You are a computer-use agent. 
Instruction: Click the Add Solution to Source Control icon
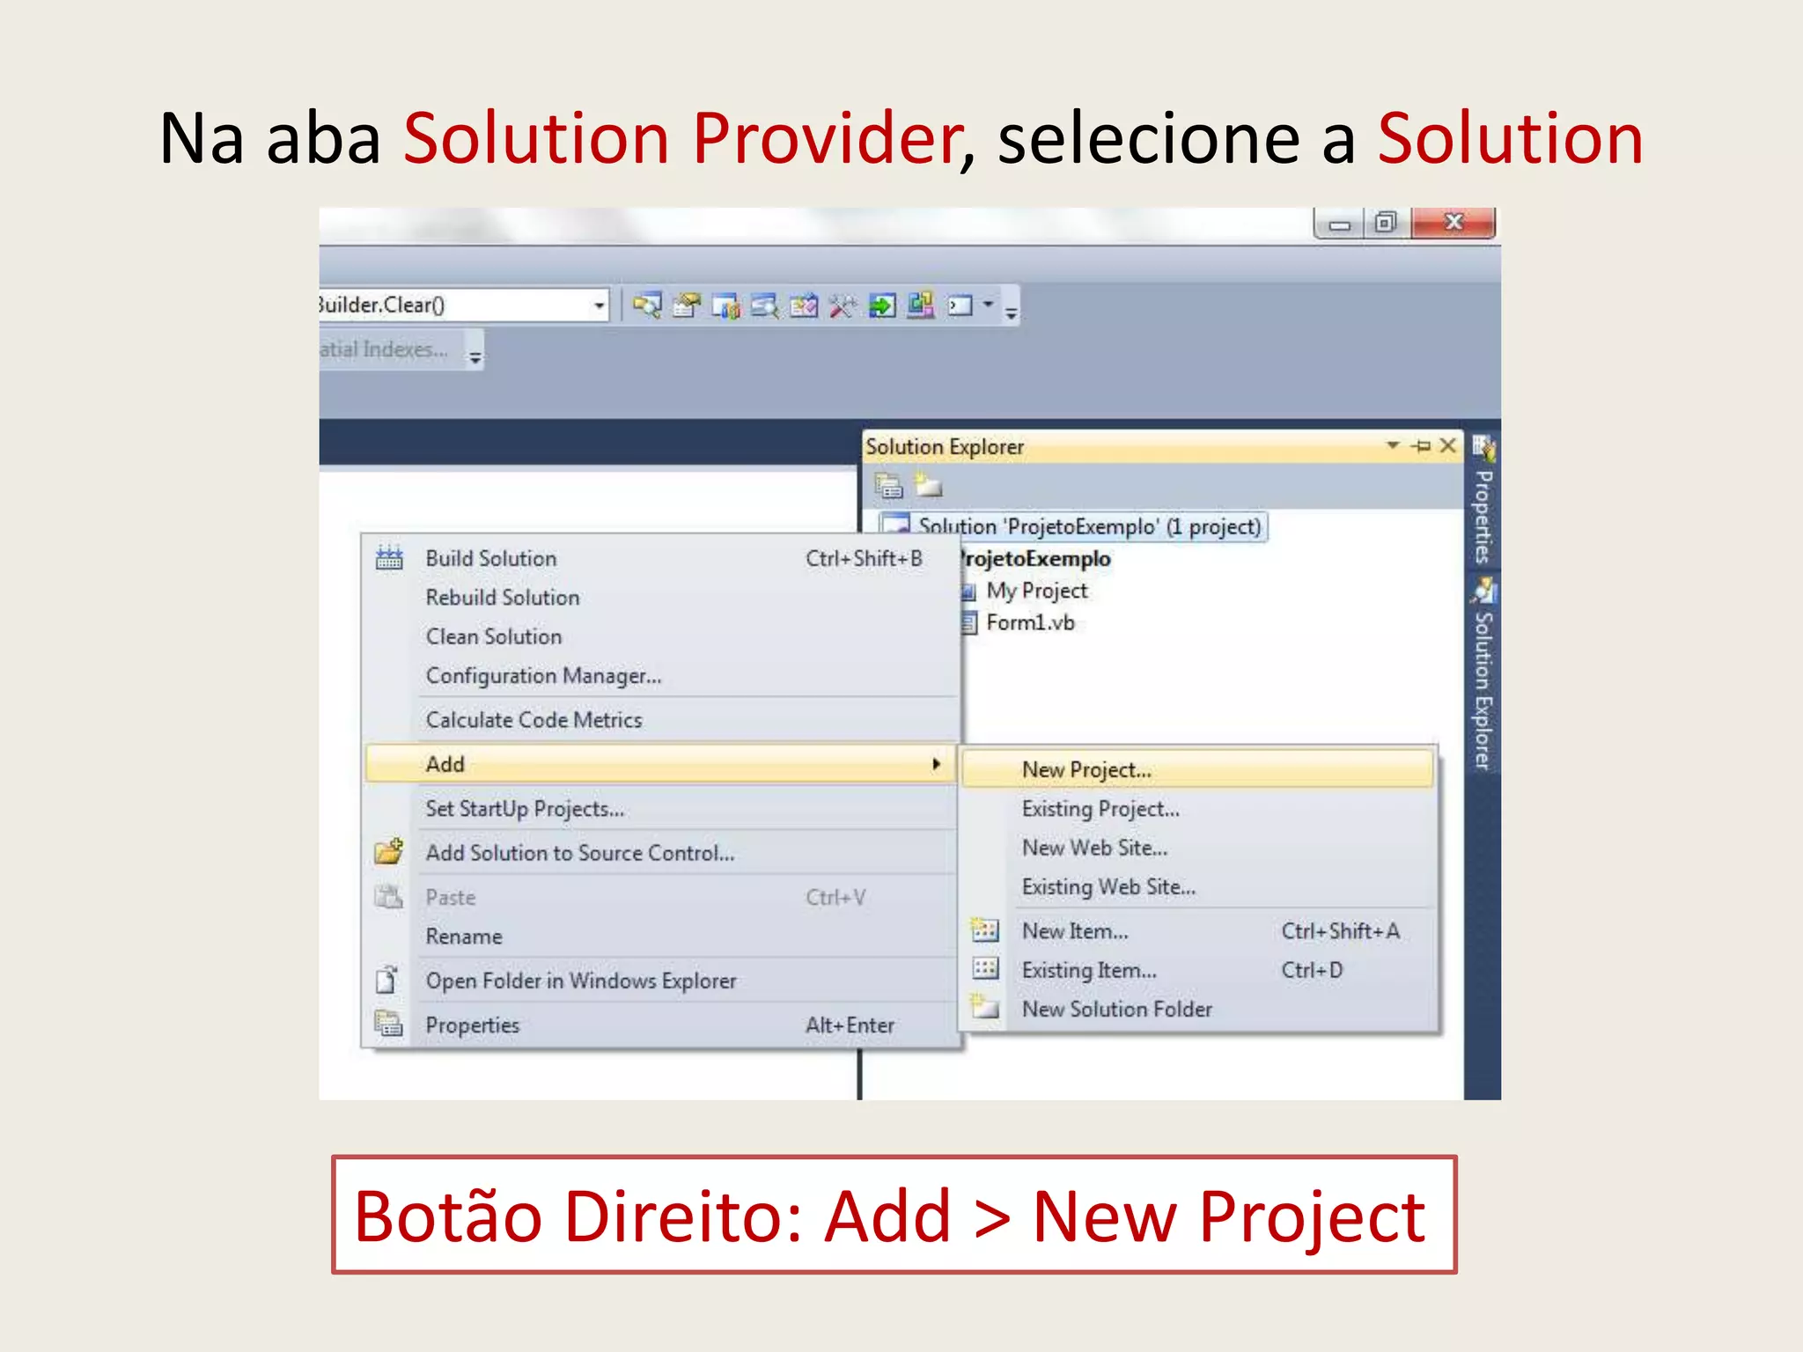coord(389,852)
